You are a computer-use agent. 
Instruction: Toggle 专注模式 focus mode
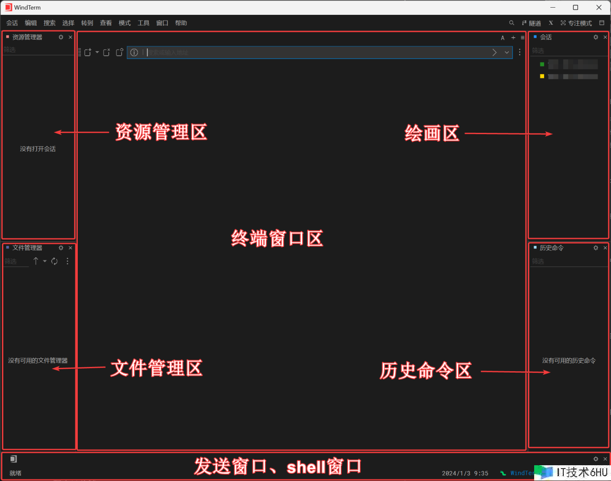[576, 23]
